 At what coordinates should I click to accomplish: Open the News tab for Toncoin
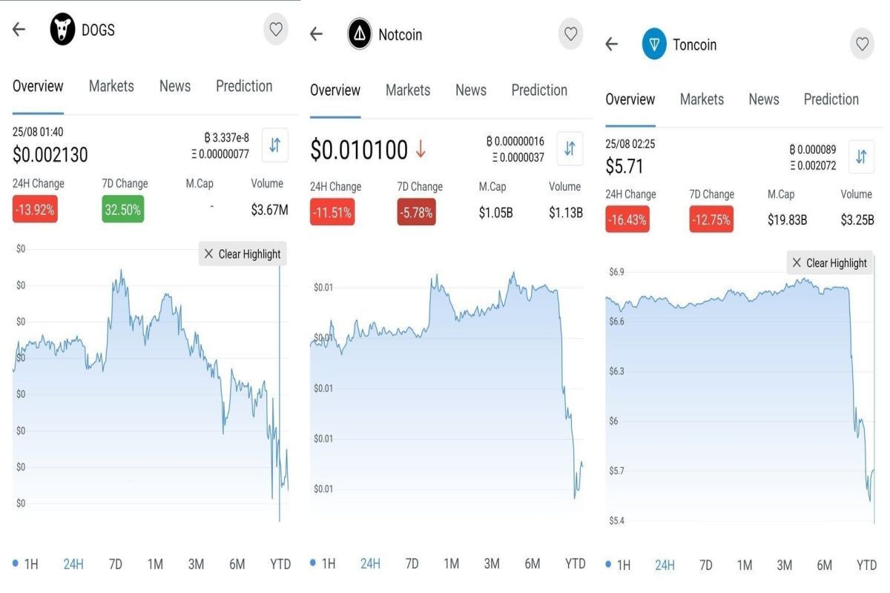tap(763, 99)
